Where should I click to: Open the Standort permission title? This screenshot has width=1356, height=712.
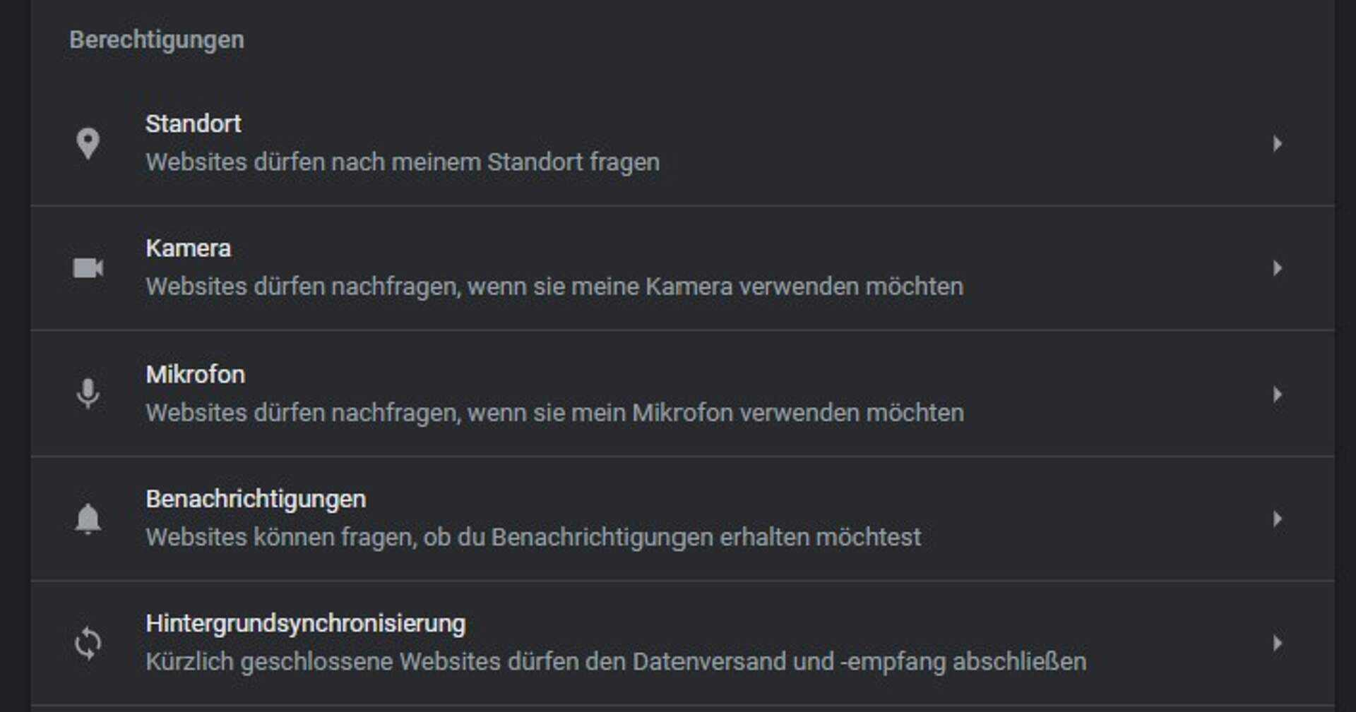tap(194, 124)
